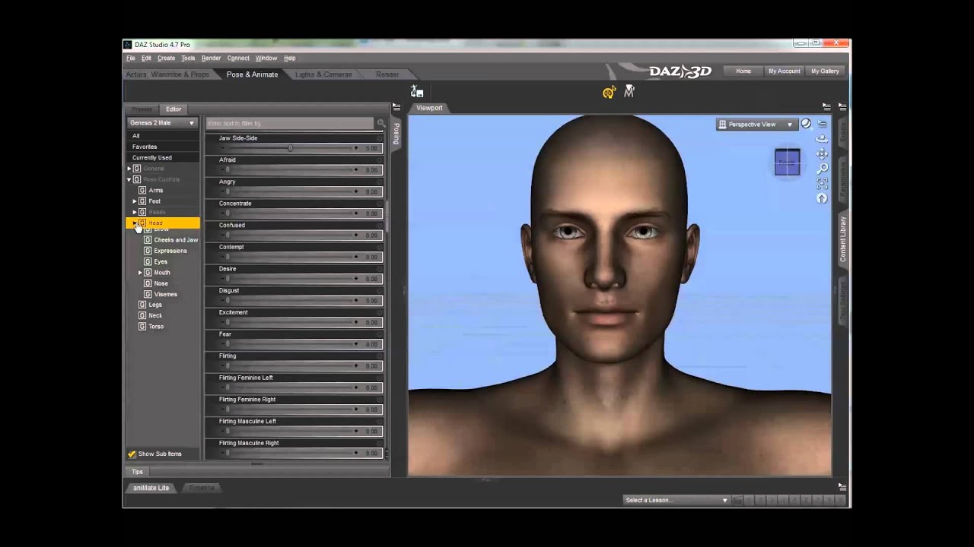
Task: Click the blue view cube in the viewport
Action: (788, 162)
